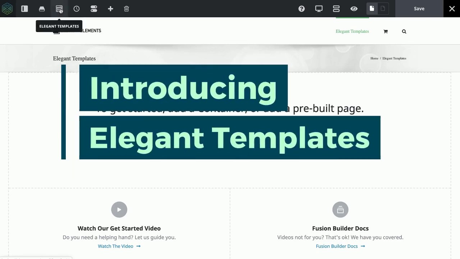Open the wireframe layout icon
This screenshot has width=460, height=259.
336,9
